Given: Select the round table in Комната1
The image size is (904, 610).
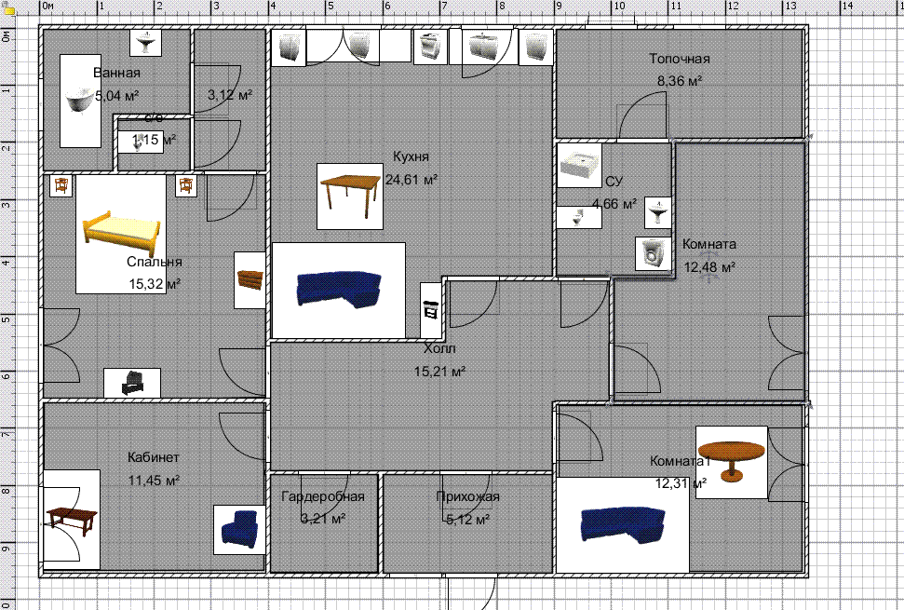Looking at the screenshot, I should (731, 462).
